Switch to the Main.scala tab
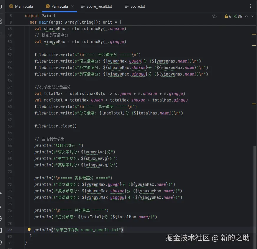This screenshot has height=249, width=257. (23, 6)
